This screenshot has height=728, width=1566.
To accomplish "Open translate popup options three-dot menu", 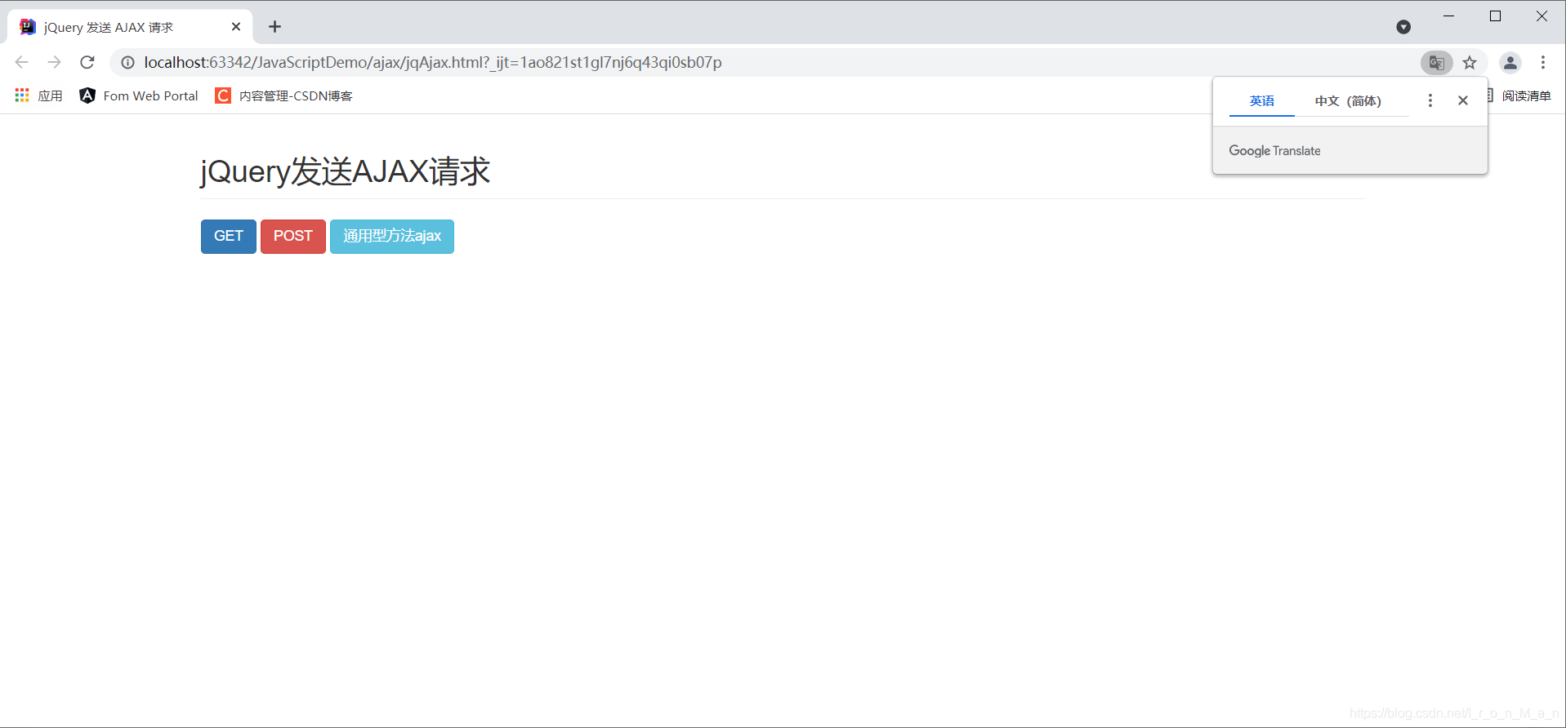I will 1430,100.
